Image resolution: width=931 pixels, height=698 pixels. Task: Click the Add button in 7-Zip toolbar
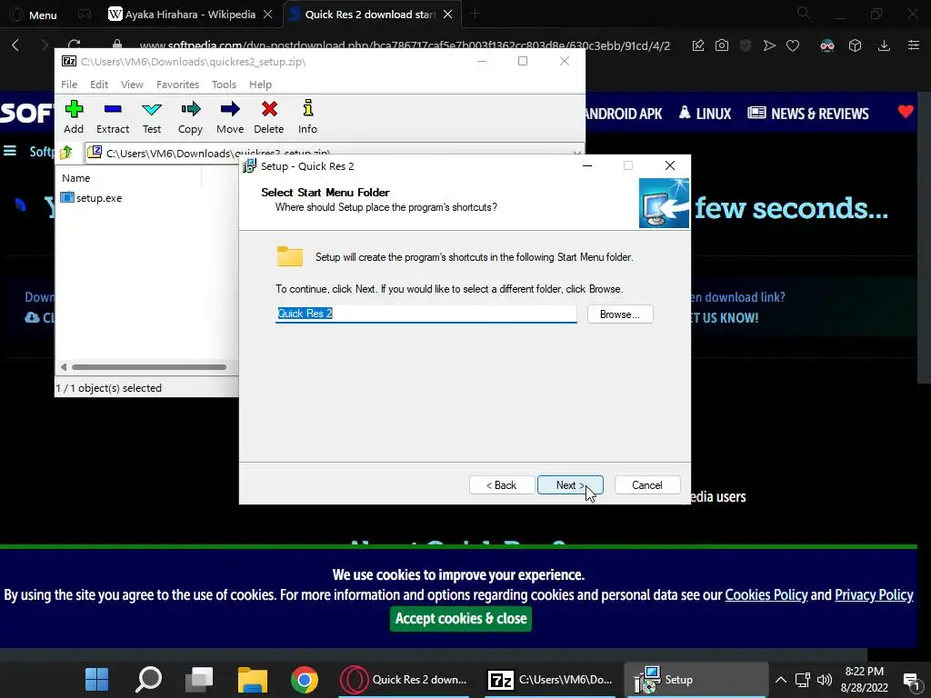pyautogui.click(x=74, y=117)
